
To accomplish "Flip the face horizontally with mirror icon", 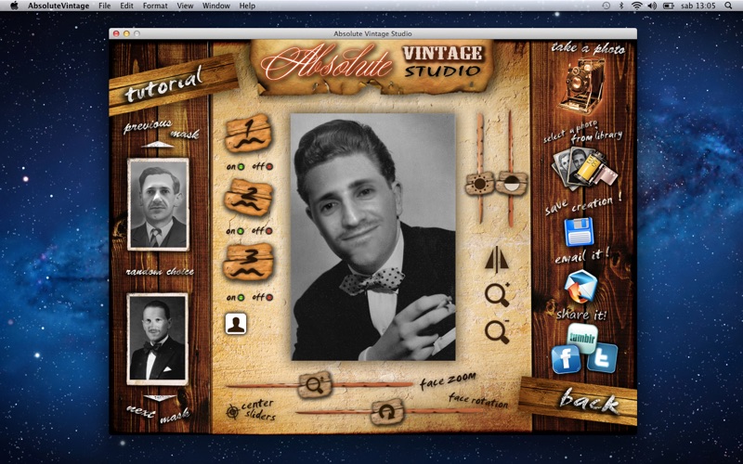I will click(497, 260).
